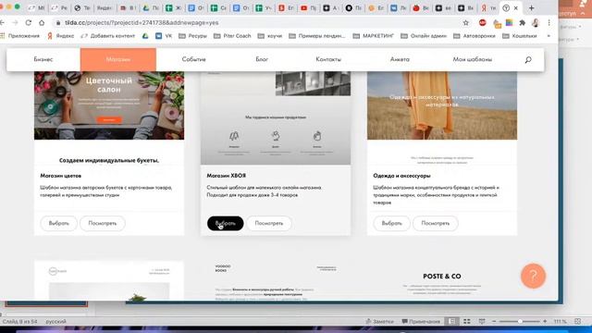This screenshot has width=592, height=333.
Task: Click the русский language indicator in PowerPoint
Action: click(55, 321)
